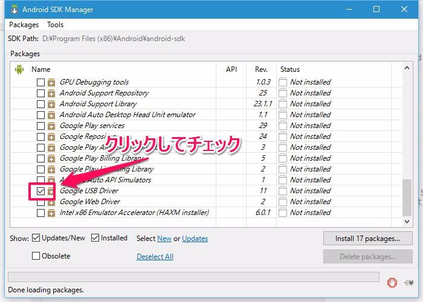Click revision 23.1.1 cell
This screenshot has height=302, width=423.
click(x=263, y=104)
